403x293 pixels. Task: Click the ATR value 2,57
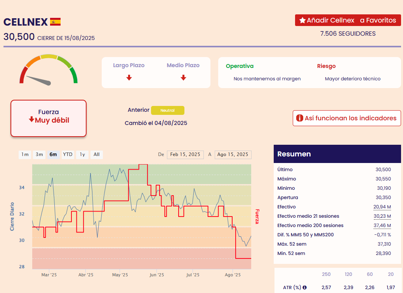click(x=326, y=287)
